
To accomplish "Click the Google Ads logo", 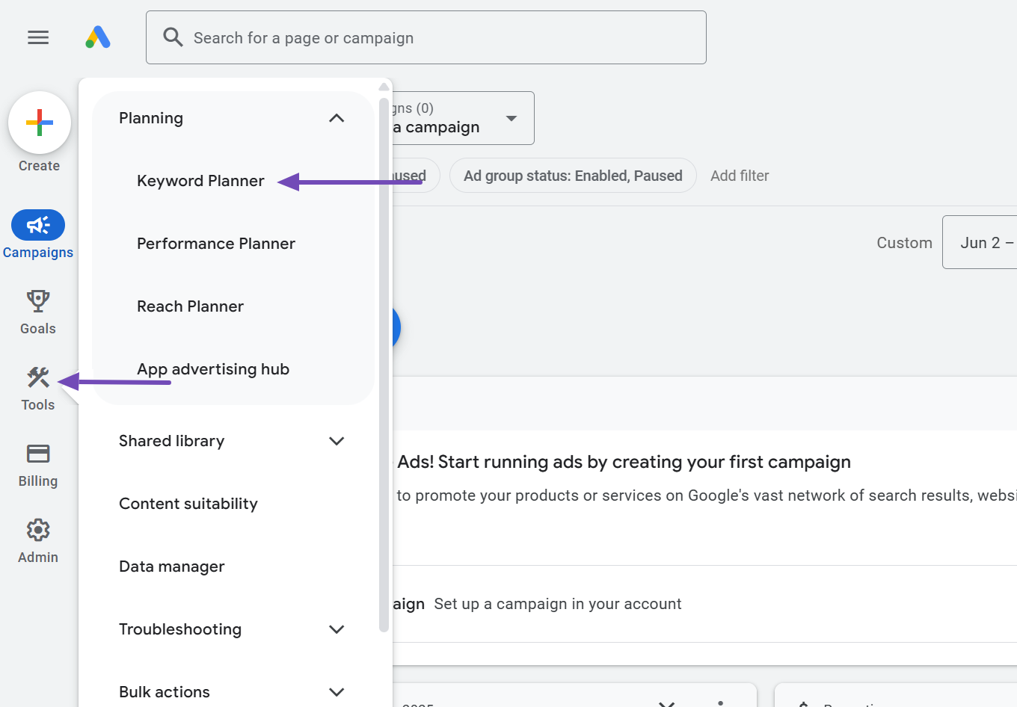I will pos(98,37).
